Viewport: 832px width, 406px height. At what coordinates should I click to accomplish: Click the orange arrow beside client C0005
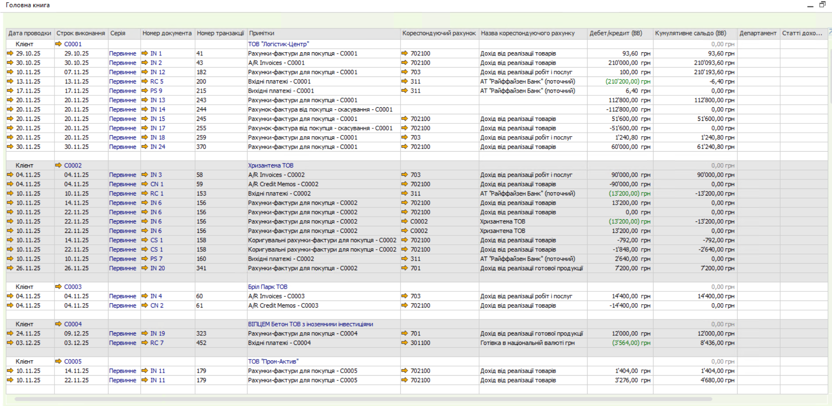coord(58,362)
